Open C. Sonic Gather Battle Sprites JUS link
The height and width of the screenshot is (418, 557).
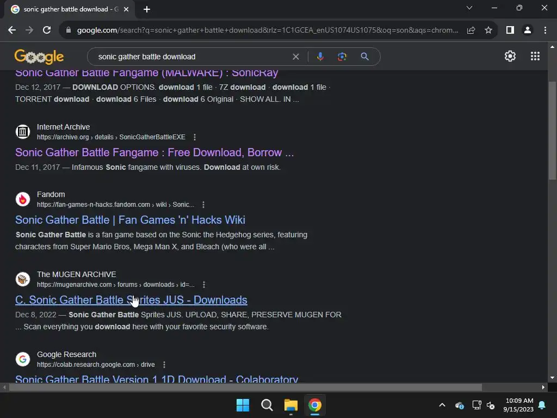pyautogui.click(x=131, y=300)
